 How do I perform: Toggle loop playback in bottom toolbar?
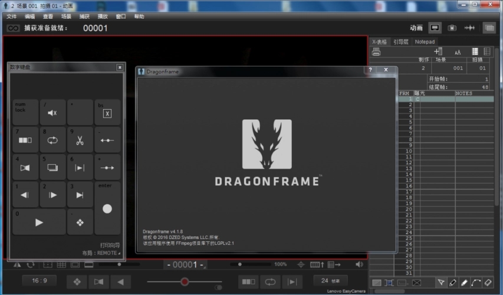271,281
